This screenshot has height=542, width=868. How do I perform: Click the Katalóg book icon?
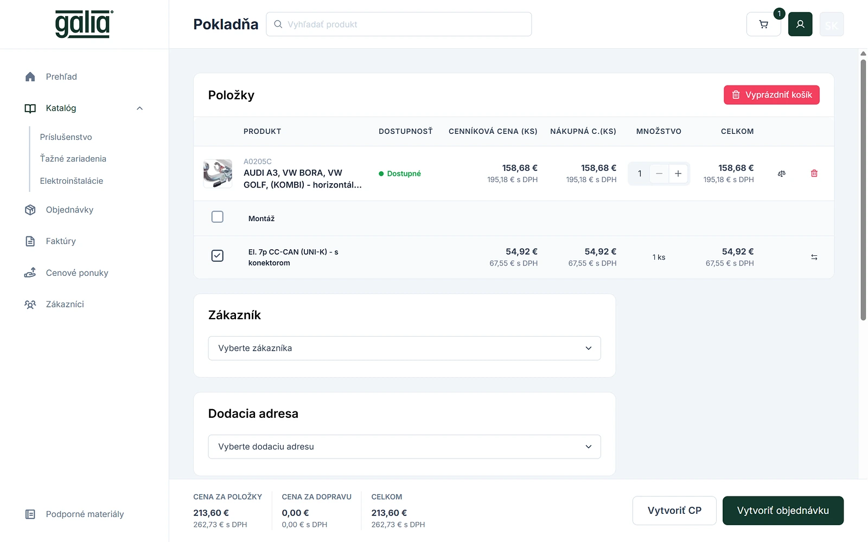click(30, 108)
